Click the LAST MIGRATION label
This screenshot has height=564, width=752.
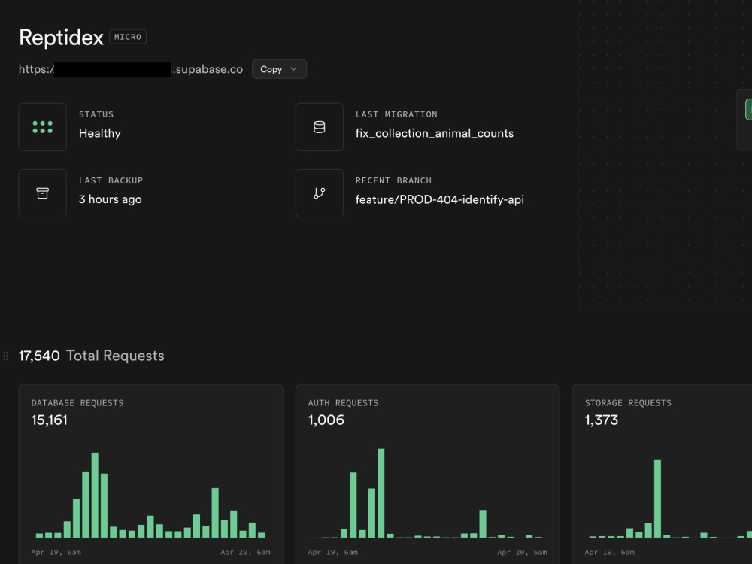(x=396, y=114)
